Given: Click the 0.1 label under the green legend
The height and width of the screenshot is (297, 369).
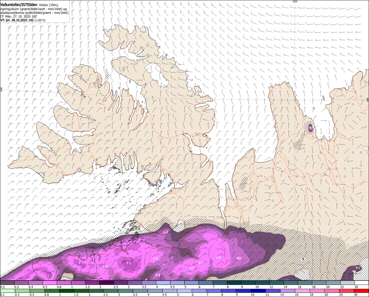Looking at the screenshot, I should point(2,295).
